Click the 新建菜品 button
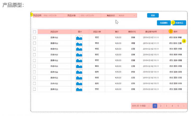This screenshot has width=194, height=116. [x=179, y=23]
